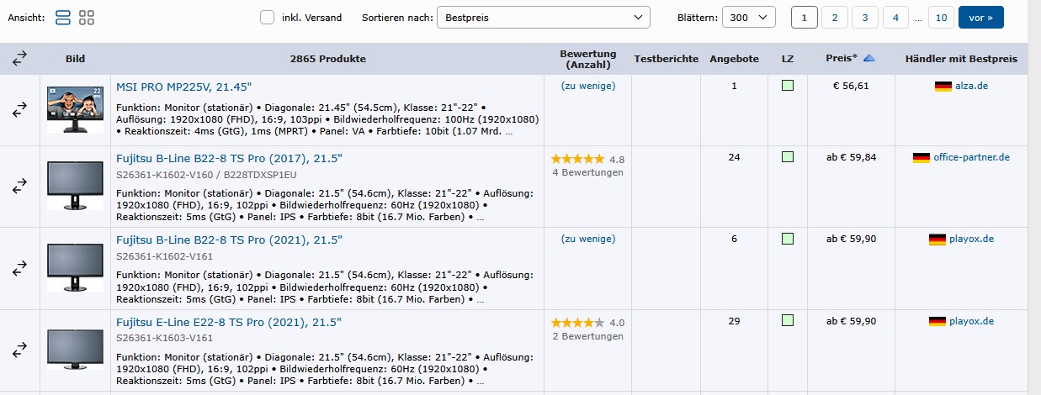This screenshot has height=395, width=1041.
Task: Go to page 3
Action: click(x=864, y=17)
